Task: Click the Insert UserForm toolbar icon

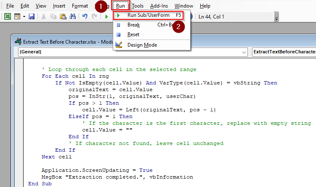Action: point(17,16)
